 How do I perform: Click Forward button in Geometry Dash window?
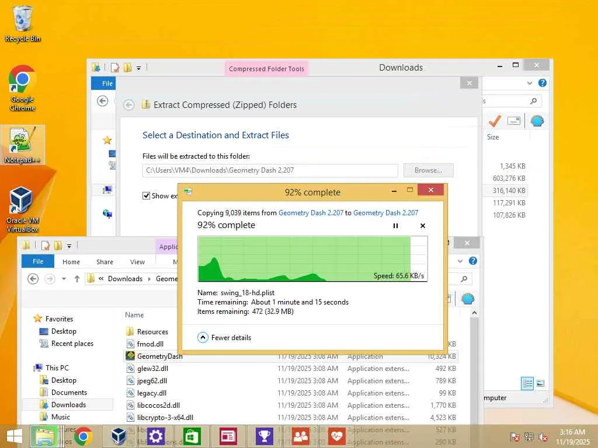click(x=50, y=279)
